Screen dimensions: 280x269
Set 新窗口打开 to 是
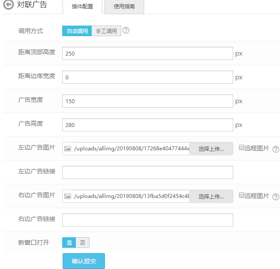(69, 243)
